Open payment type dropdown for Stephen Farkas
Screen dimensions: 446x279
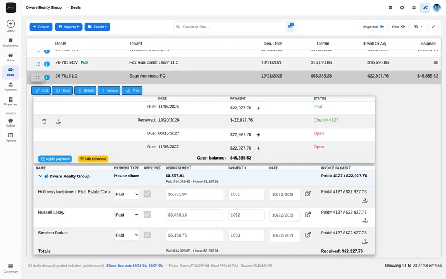tap(127, 235)
